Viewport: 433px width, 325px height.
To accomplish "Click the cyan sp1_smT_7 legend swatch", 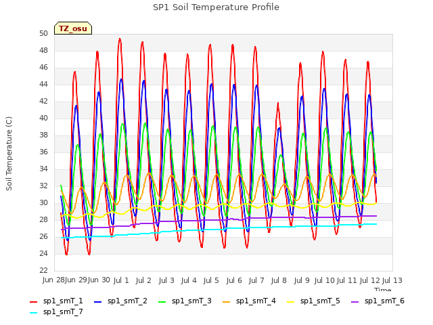I will [x=33, y=313].
